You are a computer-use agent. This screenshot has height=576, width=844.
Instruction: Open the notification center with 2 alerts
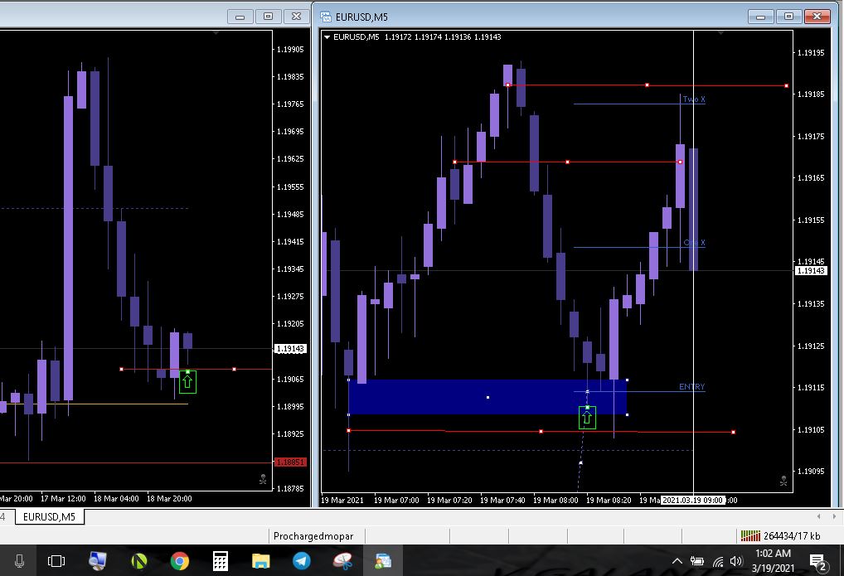(818, 562)
